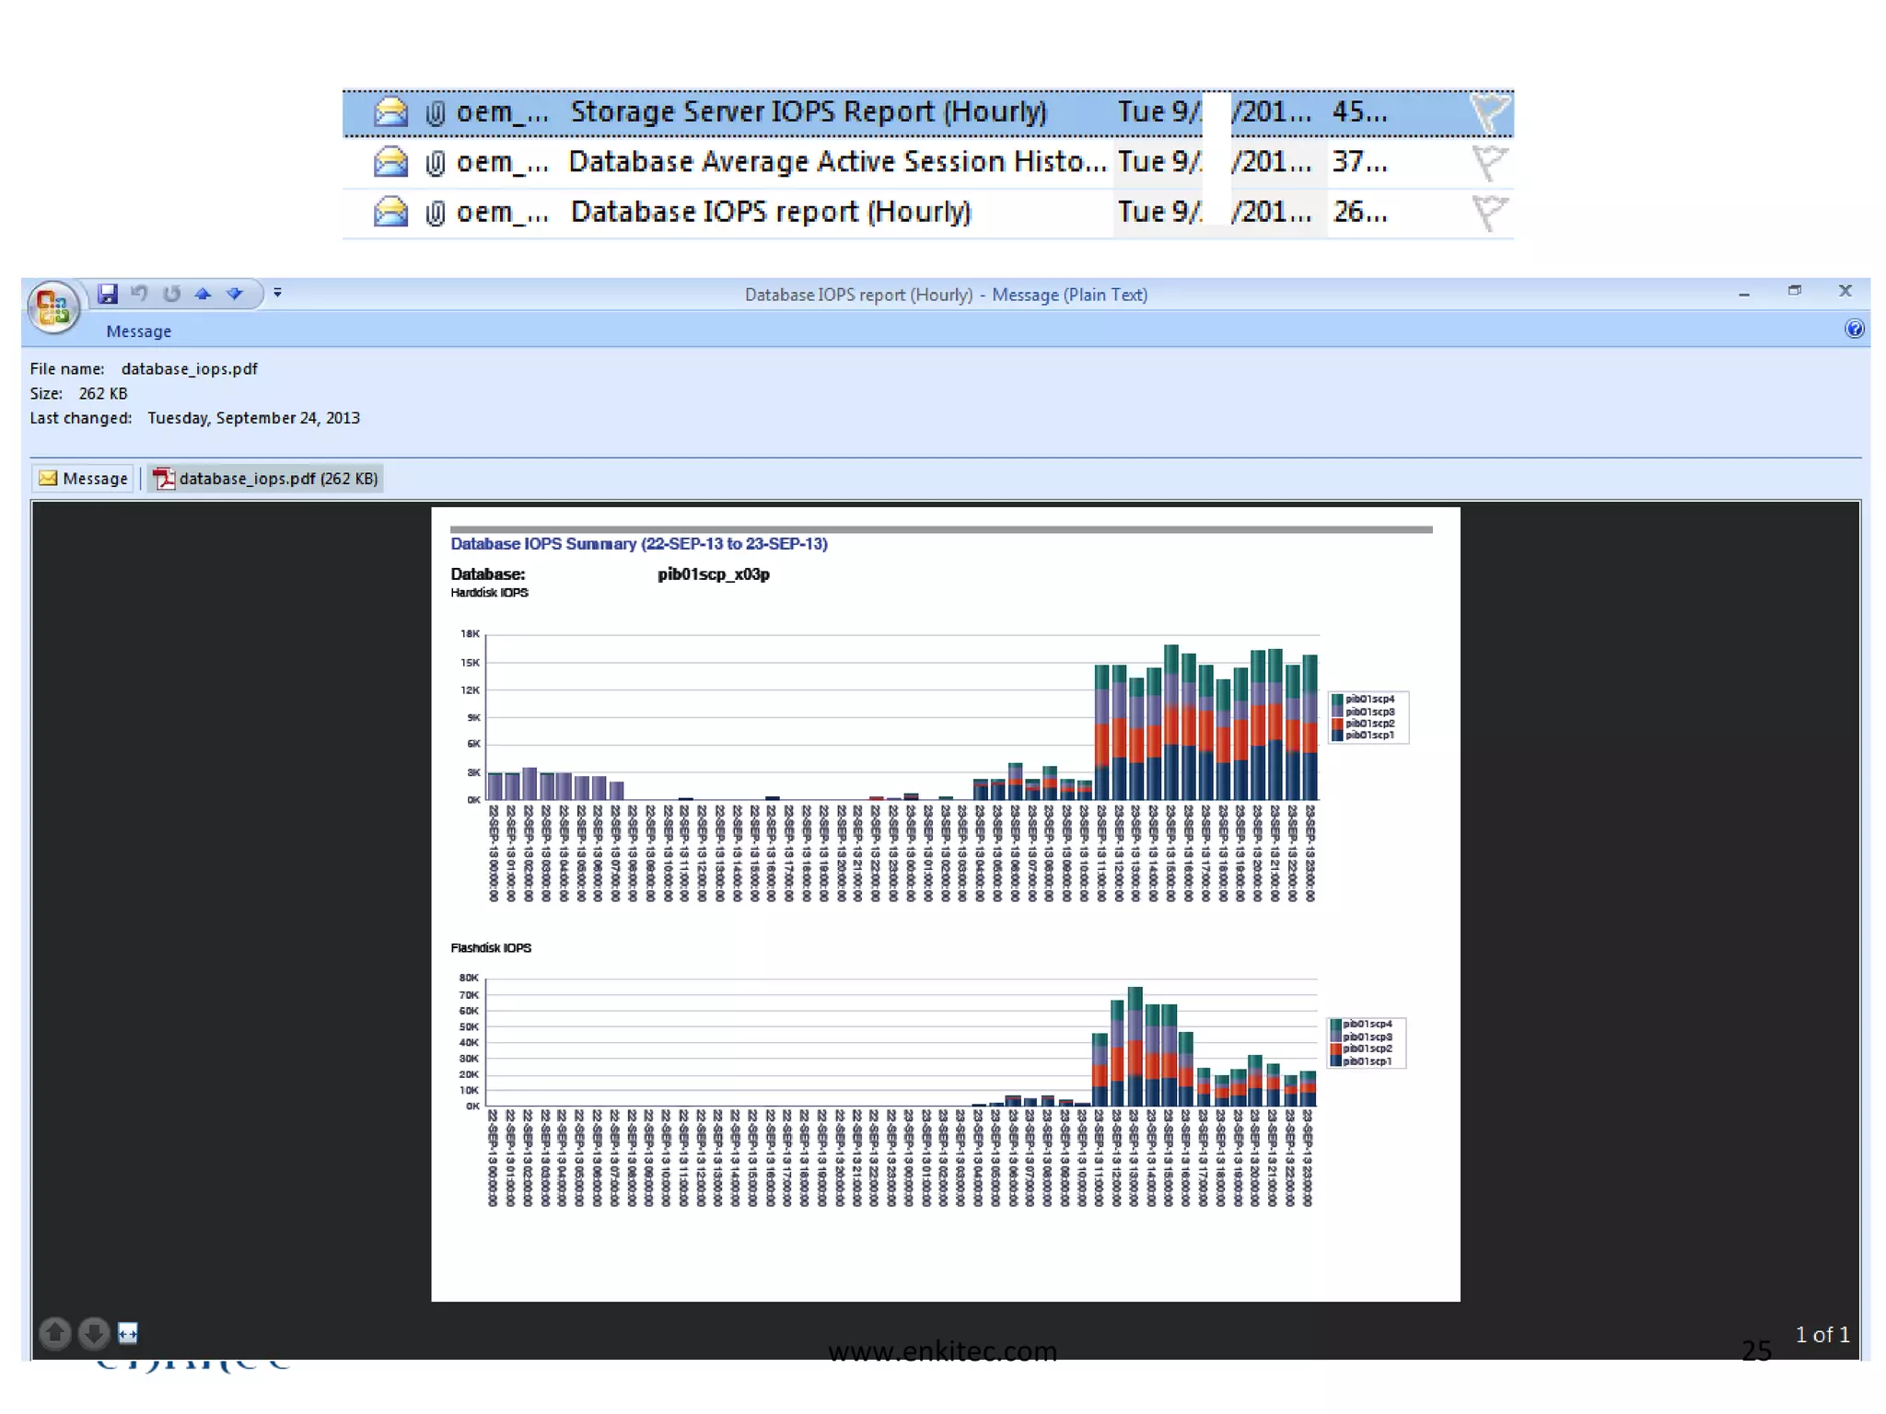Select Storage Server IOPS Report email row
1886x1414 pixels.
pyautogui.click(x=808, y=112)
